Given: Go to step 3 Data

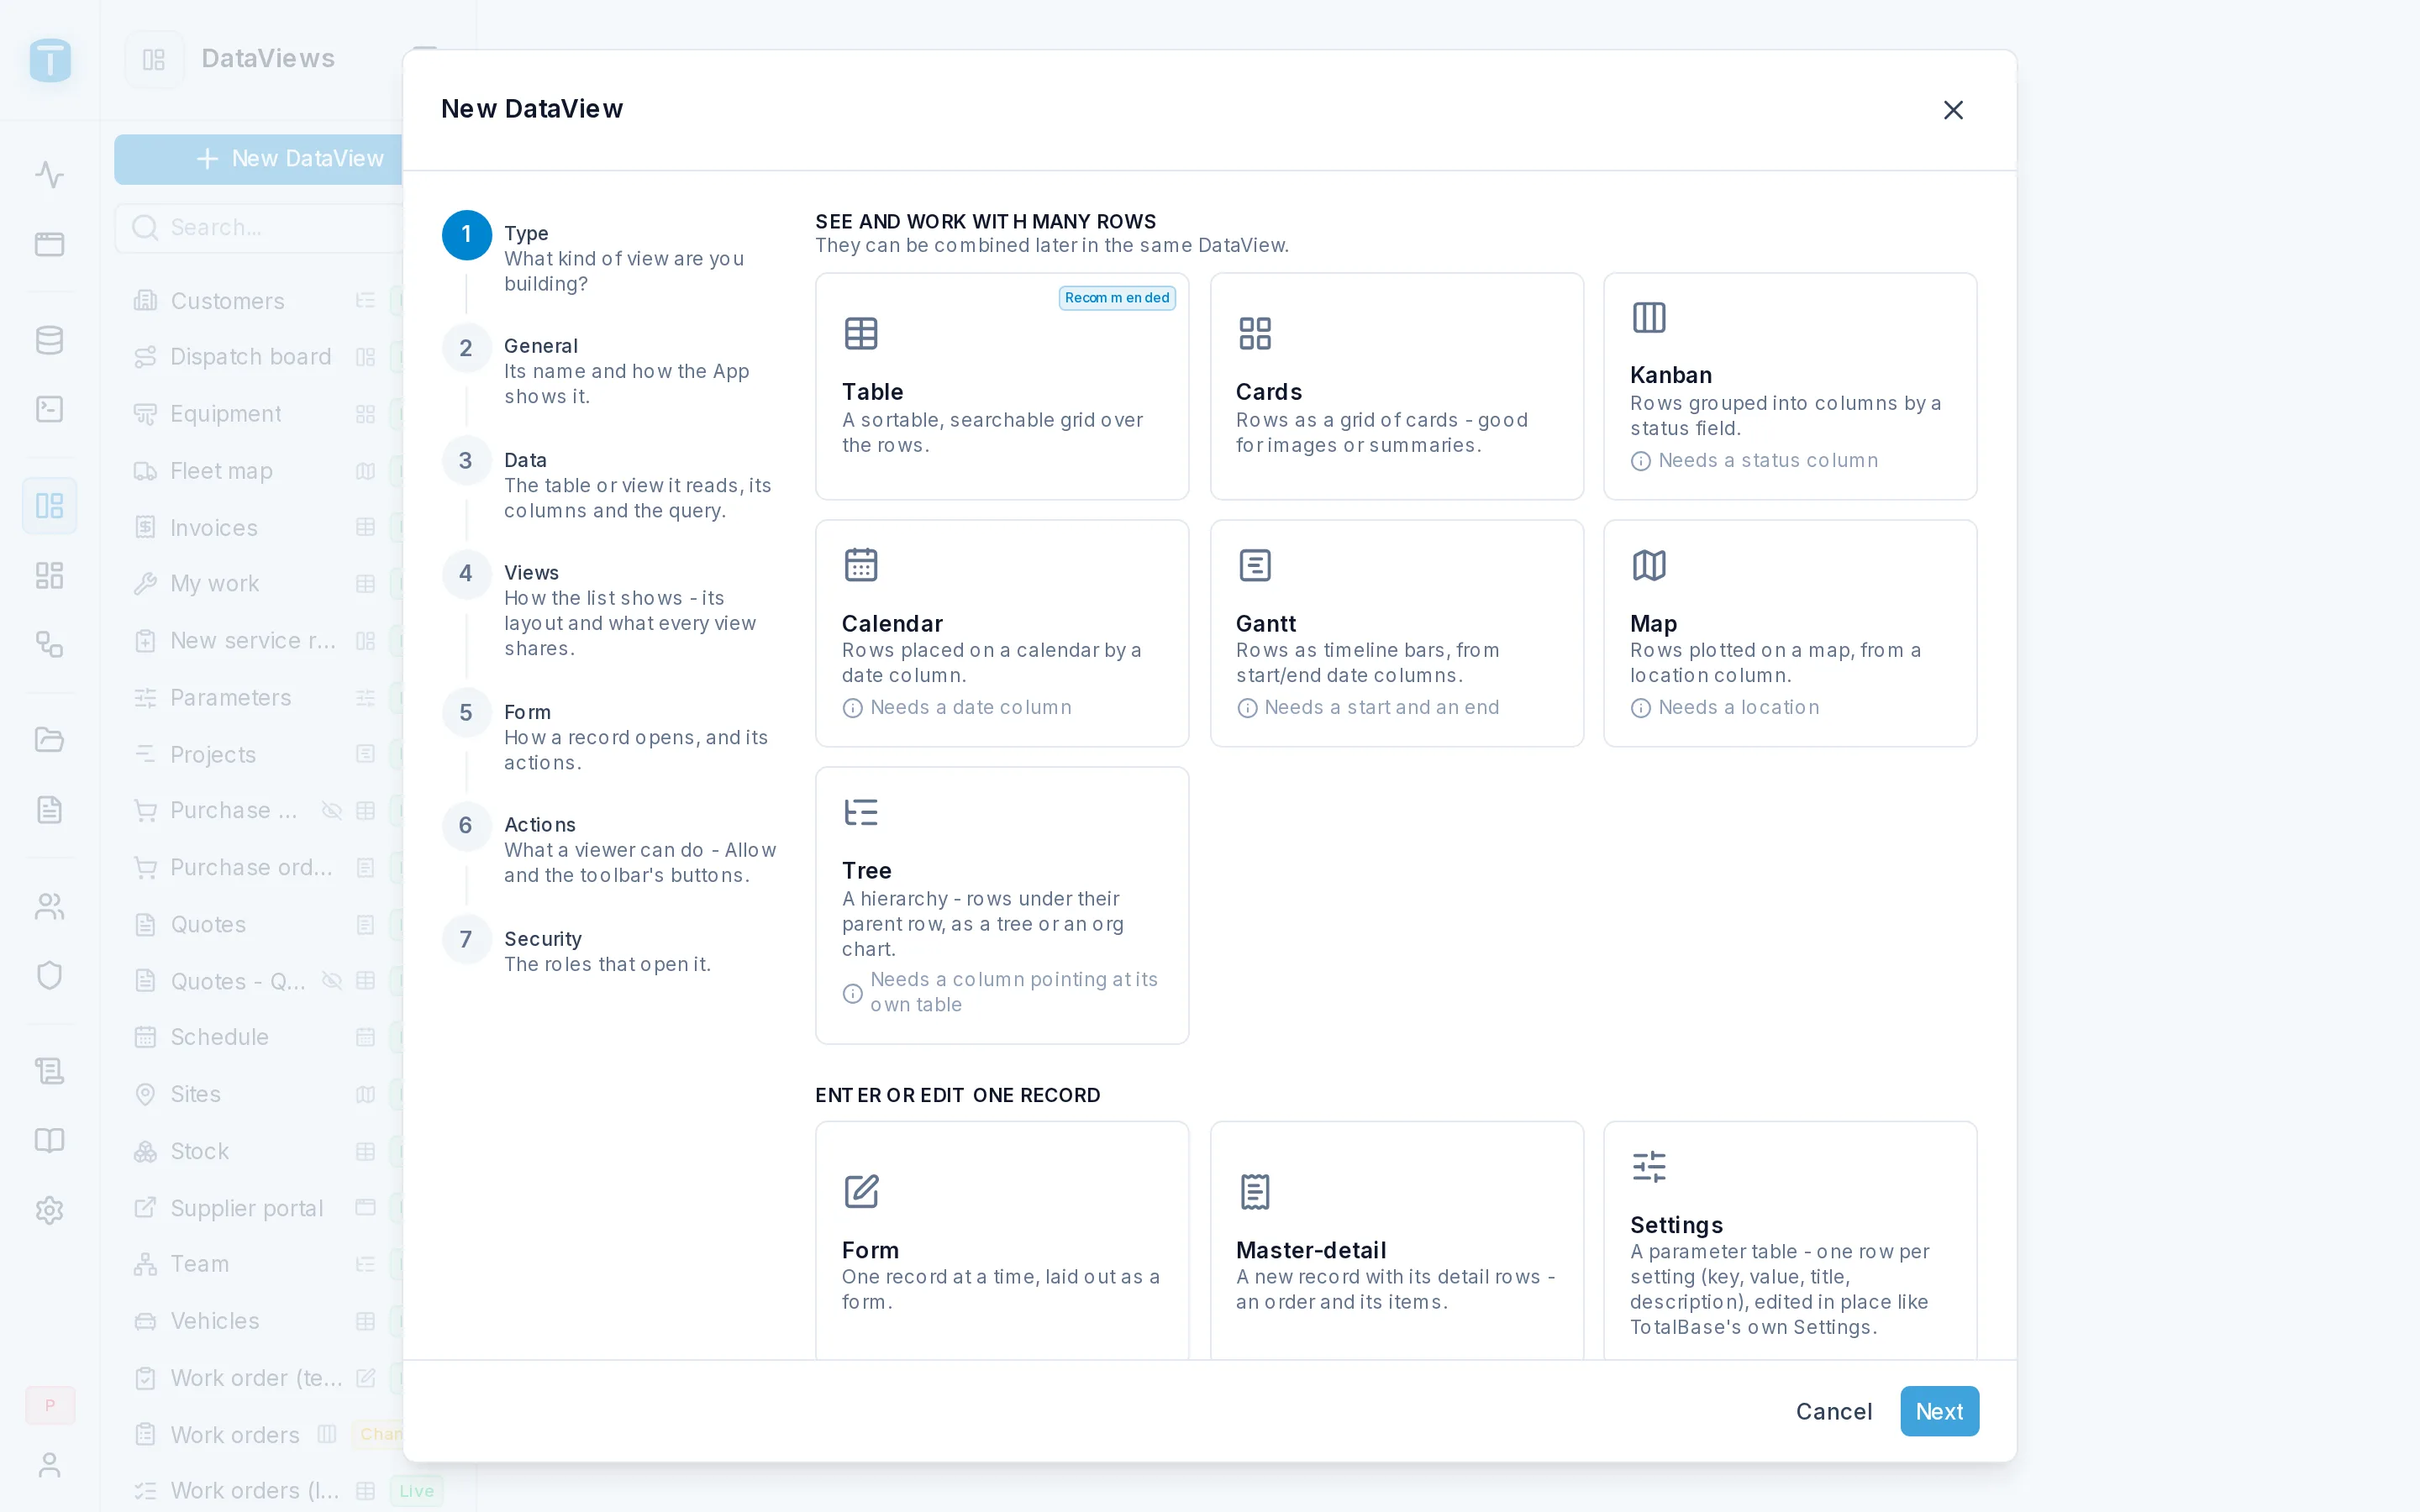Looking at the screenshot, I should pos(610,484).
